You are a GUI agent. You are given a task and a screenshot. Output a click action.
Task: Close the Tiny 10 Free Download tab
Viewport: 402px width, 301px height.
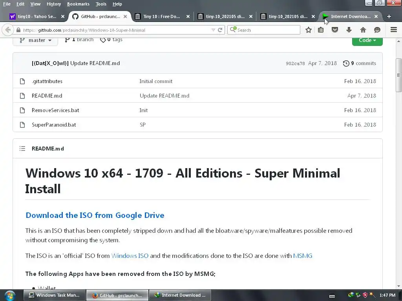pyautogui.click(x=188, y=16)
